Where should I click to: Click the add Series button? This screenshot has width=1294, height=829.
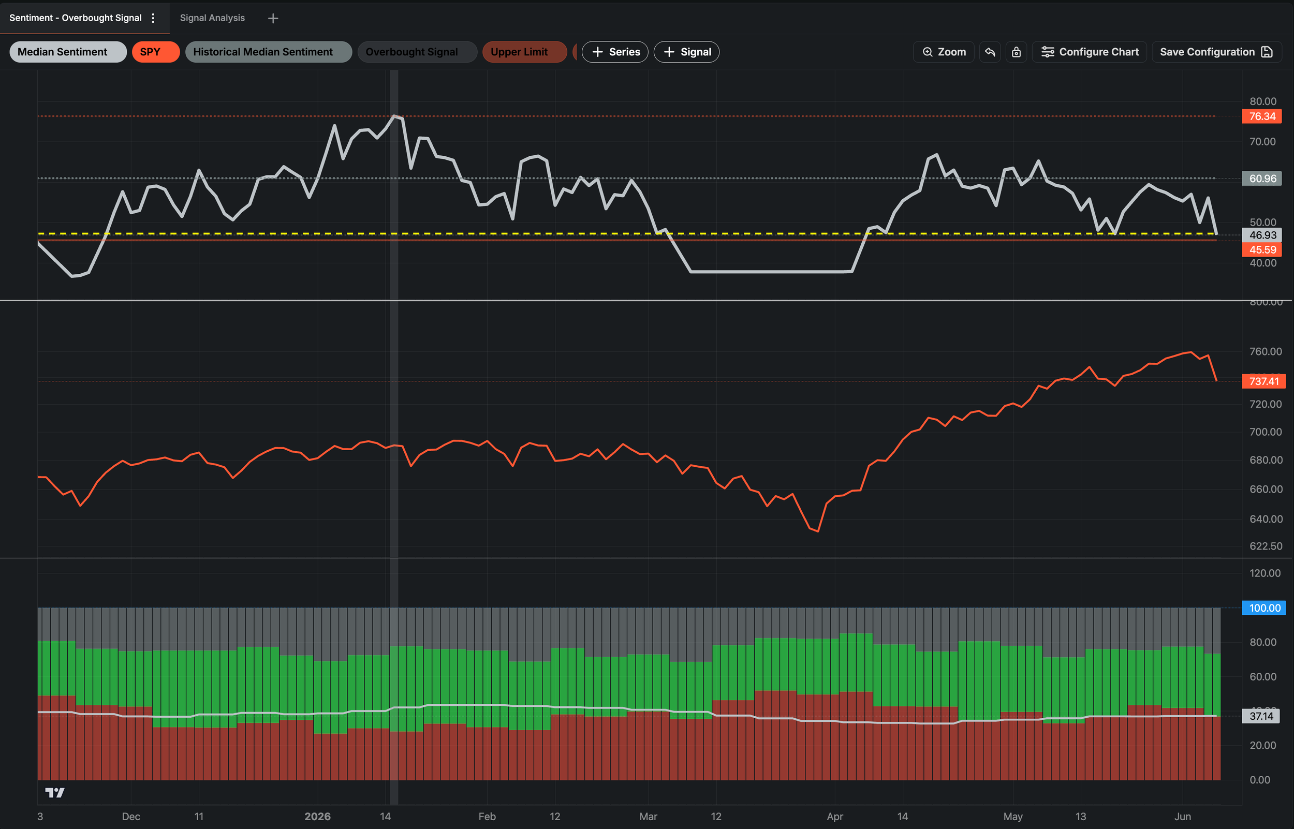click(615, 52)
